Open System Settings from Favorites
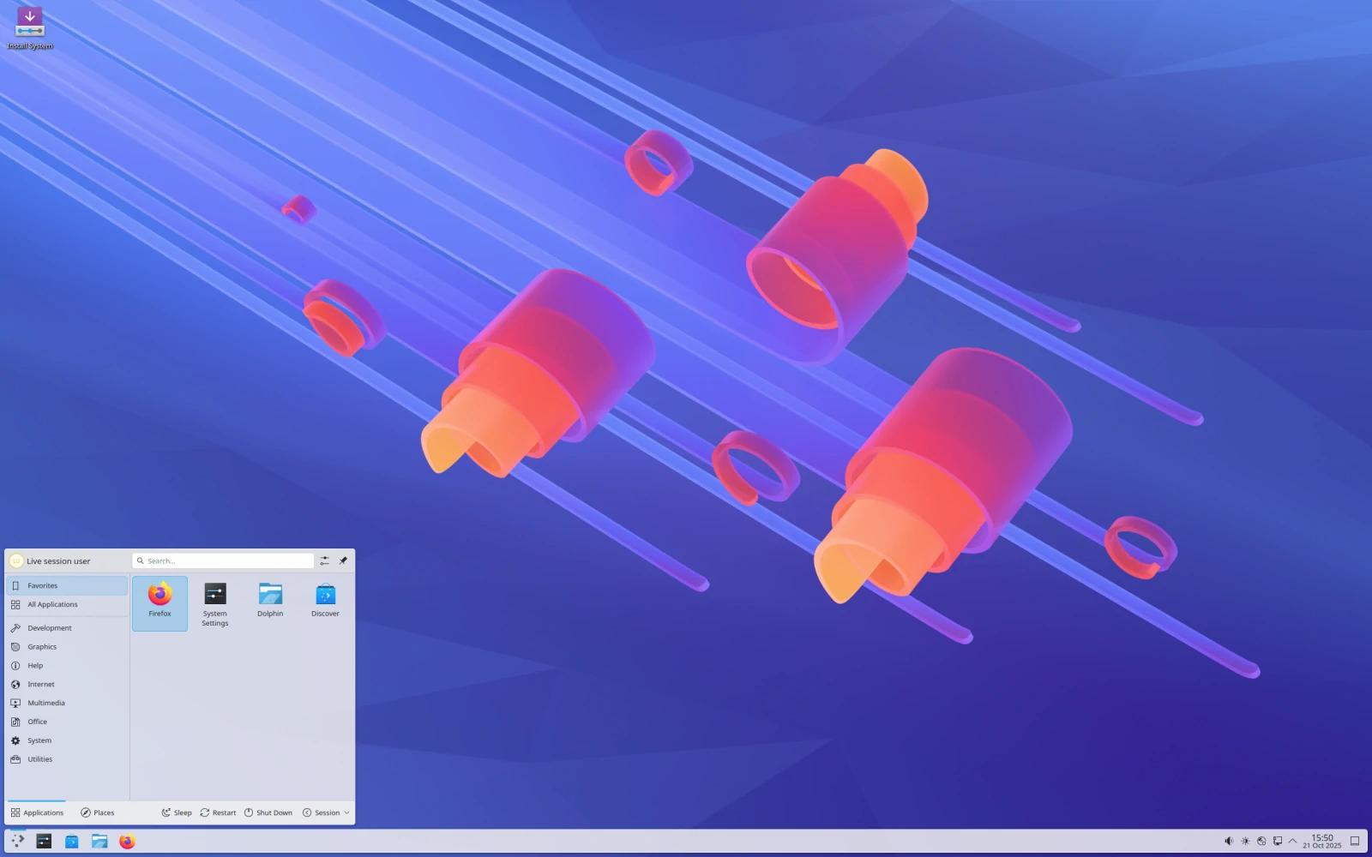Screen dimensions: 1372x857 pyautogui.click(x=214, y=600)
